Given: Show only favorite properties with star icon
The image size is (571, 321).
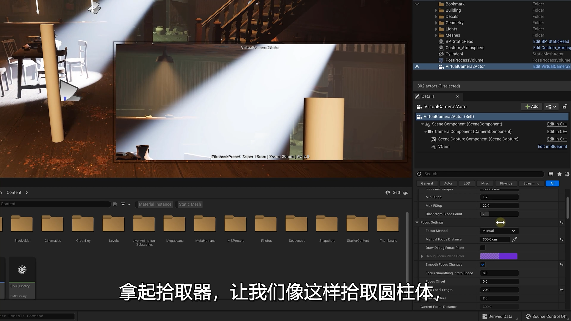Looking at the screenshot, I should (559, 174).
